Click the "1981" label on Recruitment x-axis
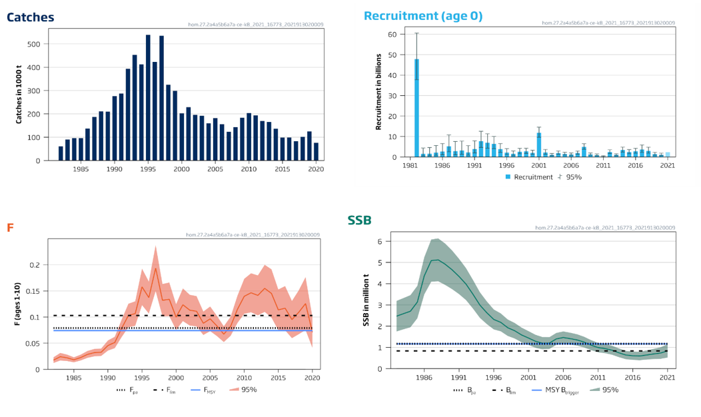This screenshot has width=701, height=417. [410, 165]
